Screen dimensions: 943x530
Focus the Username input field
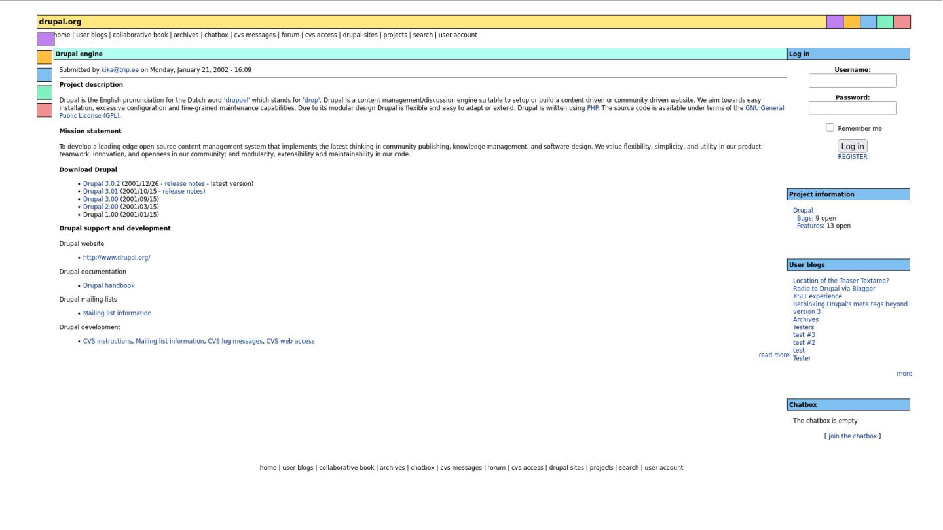point(853,80)
